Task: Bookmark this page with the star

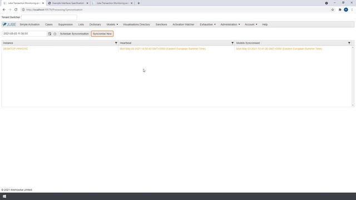Action: pyautogui.click(x=333, y=10)
